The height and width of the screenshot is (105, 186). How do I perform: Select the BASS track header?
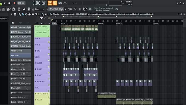(42, 52)
